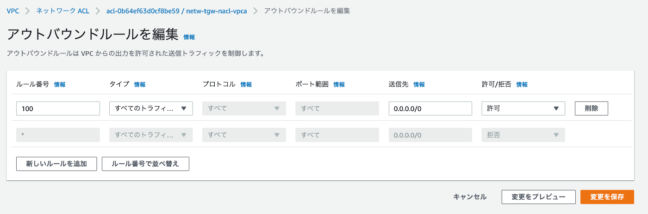Click the 削除 button for rule 100
648x214 pixels.
592,108
